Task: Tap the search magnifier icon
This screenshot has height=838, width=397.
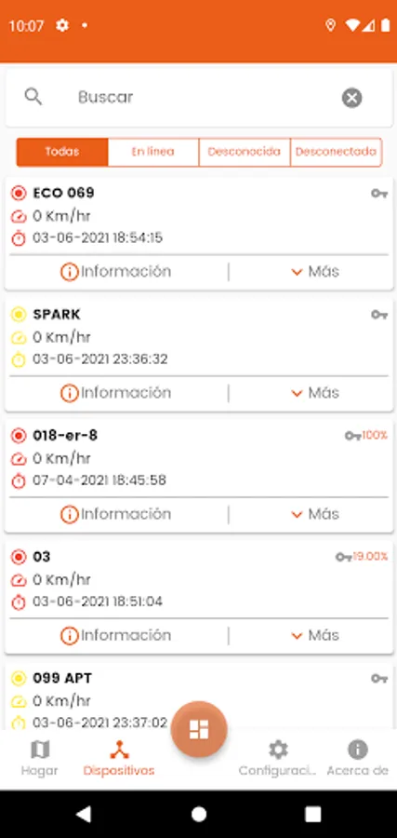Action: (x=33, y=97)
